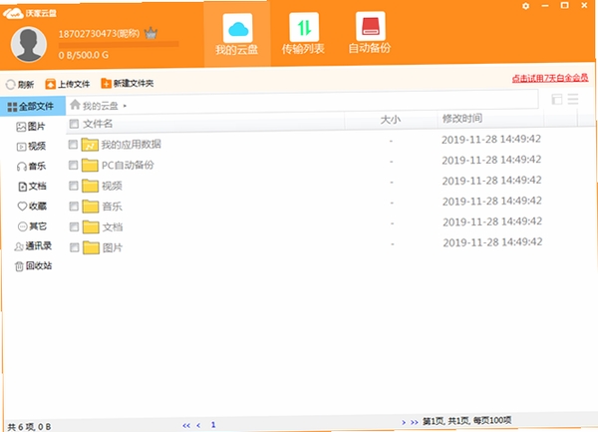The width and height of the screenshot is (598, 432).
Task: Click the crown VIP icon beside the nickname
Action: click(150, 33)
